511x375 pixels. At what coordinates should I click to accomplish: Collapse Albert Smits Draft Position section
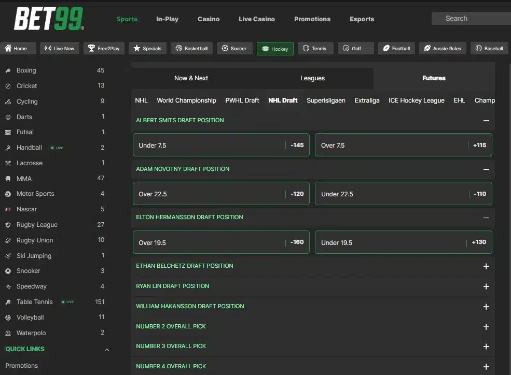tap(486, 121)
